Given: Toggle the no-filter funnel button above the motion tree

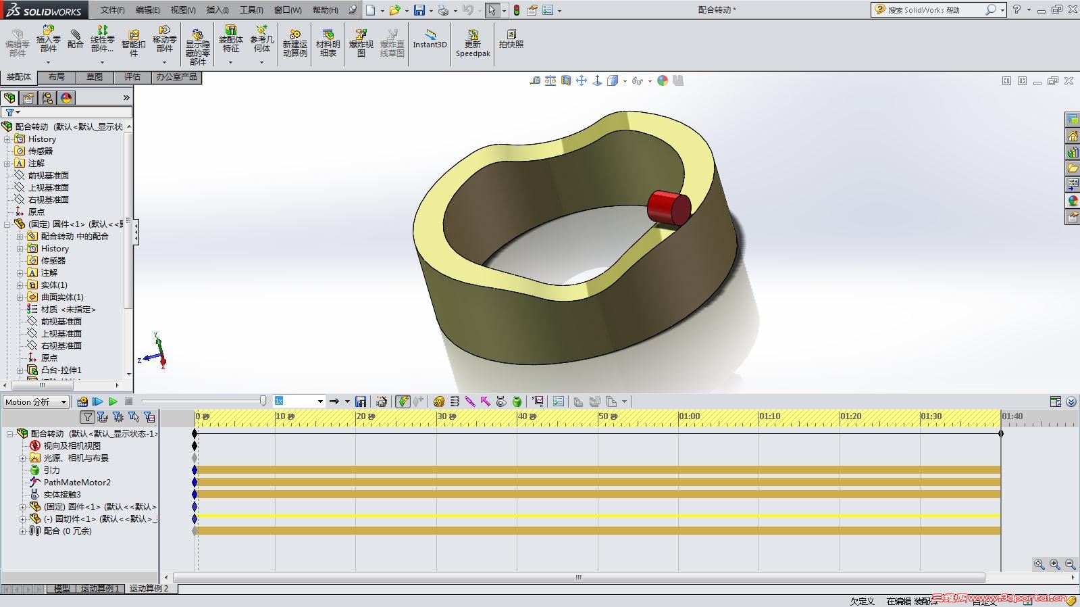Looking at the screenshot, I should (x=87, y=417).
